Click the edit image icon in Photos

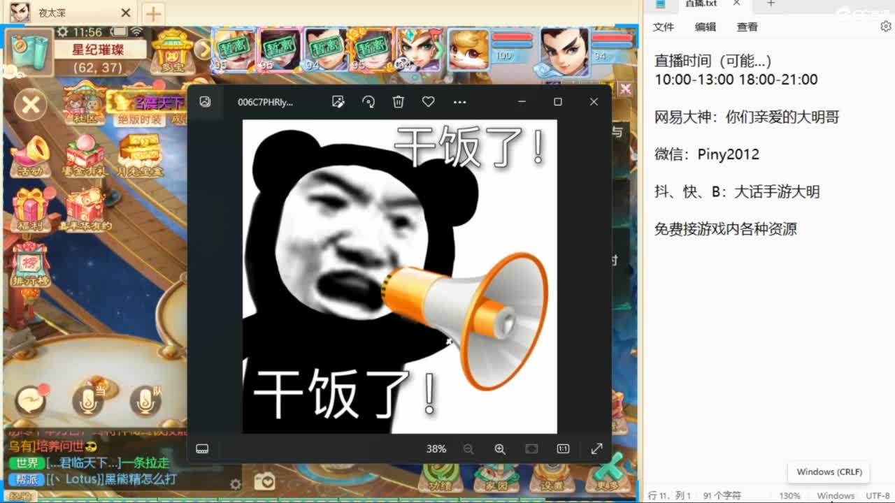coord(338,102)
